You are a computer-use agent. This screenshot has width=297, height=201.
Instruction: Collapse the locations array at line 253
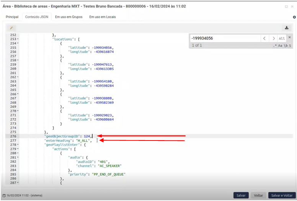click(x=18, y=39)
